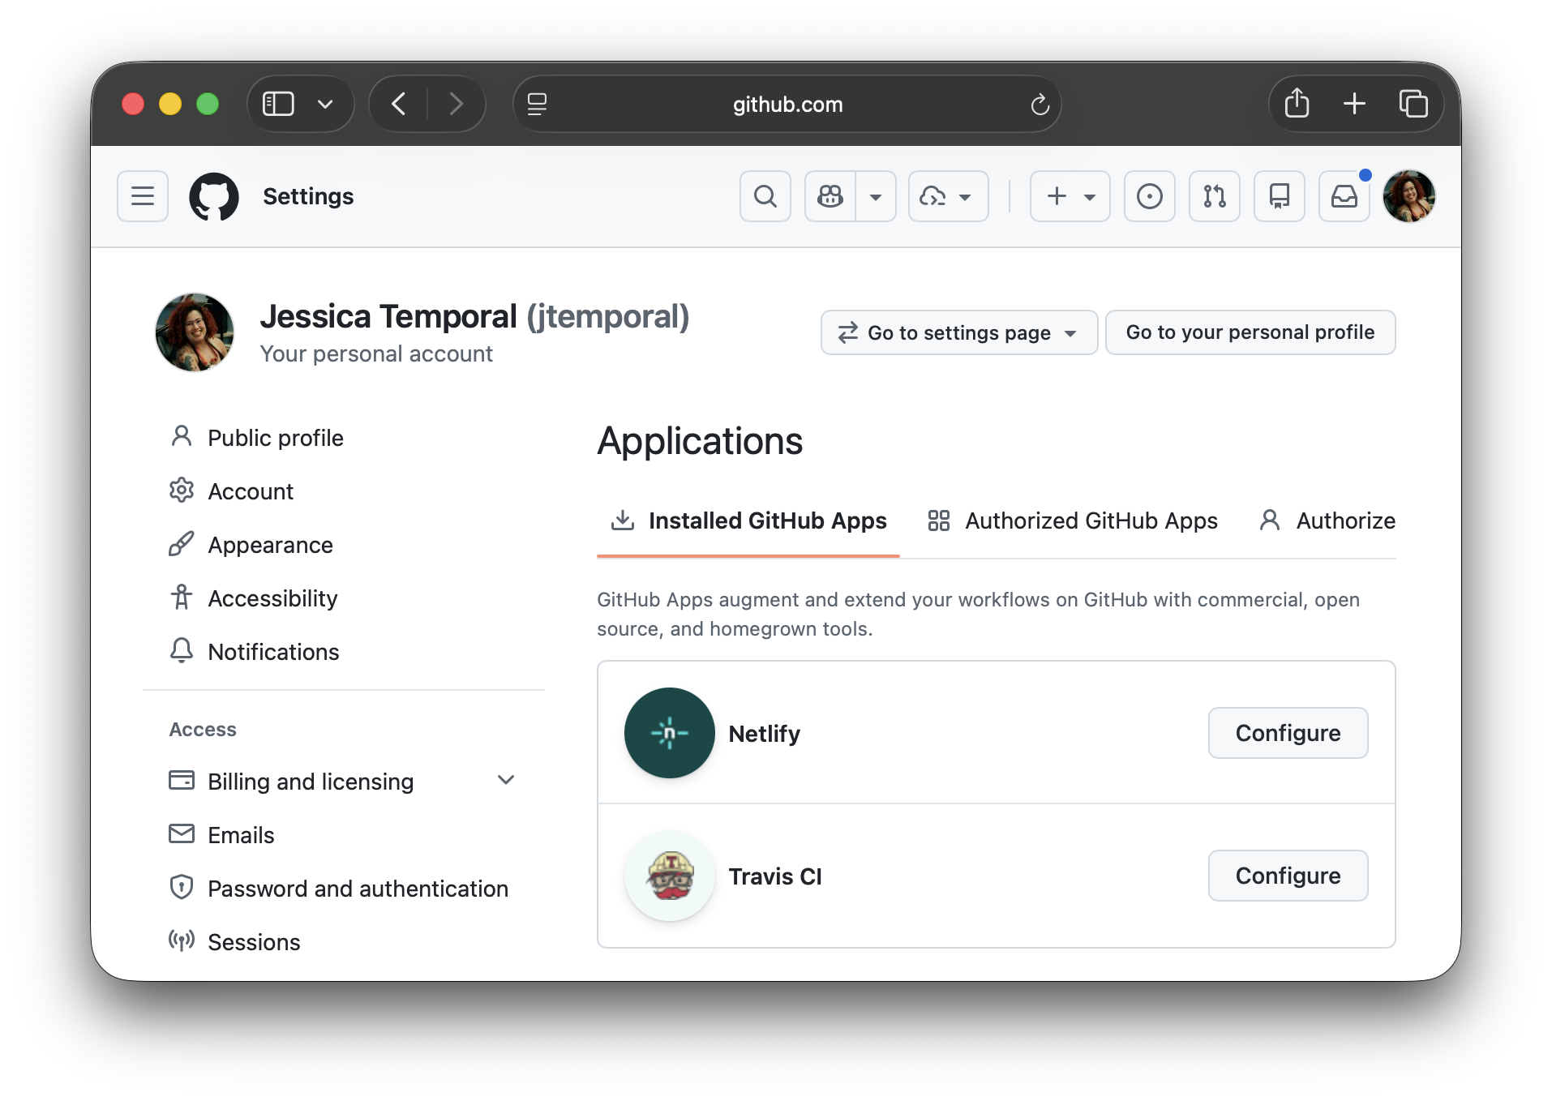Click the Sessions broadcast icon
1552x1101 pixels.
pos(182,940)
